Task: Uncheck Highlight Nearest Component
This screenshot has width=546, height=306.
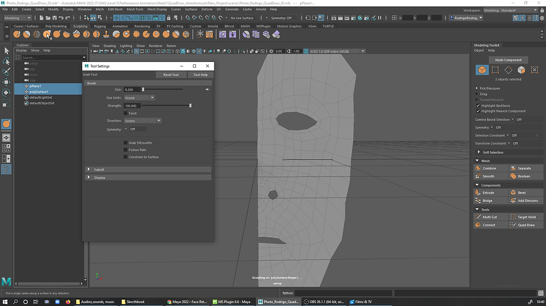Action: pos(478,111)
